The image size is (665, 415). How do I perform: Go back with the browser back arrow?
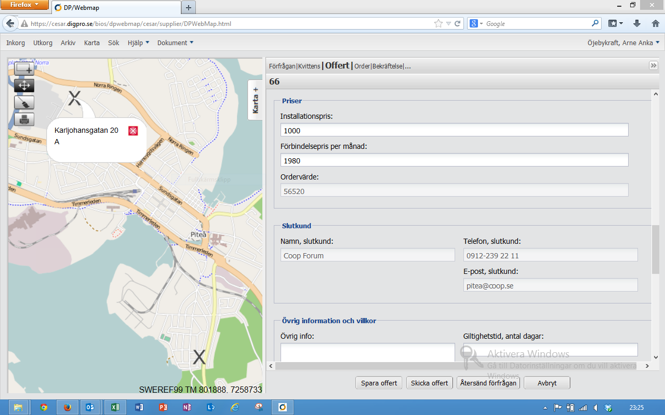[x=10, y=24]
